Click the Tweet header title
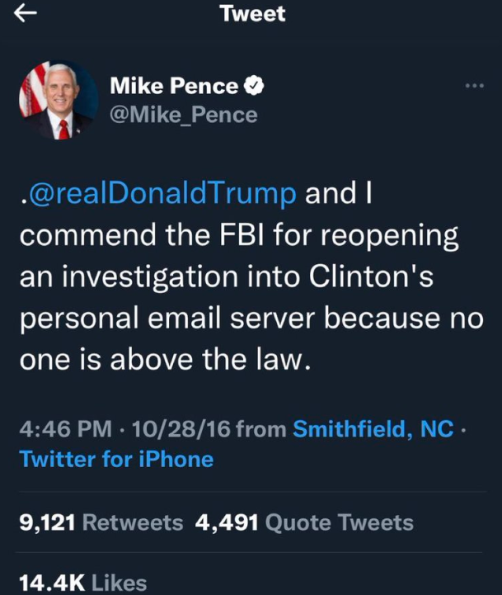This screenshot has height=595, width=502. (253, 14)
